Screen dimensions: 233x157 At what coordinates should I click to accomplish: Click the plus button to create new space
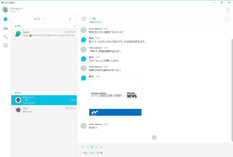point(70,19)
